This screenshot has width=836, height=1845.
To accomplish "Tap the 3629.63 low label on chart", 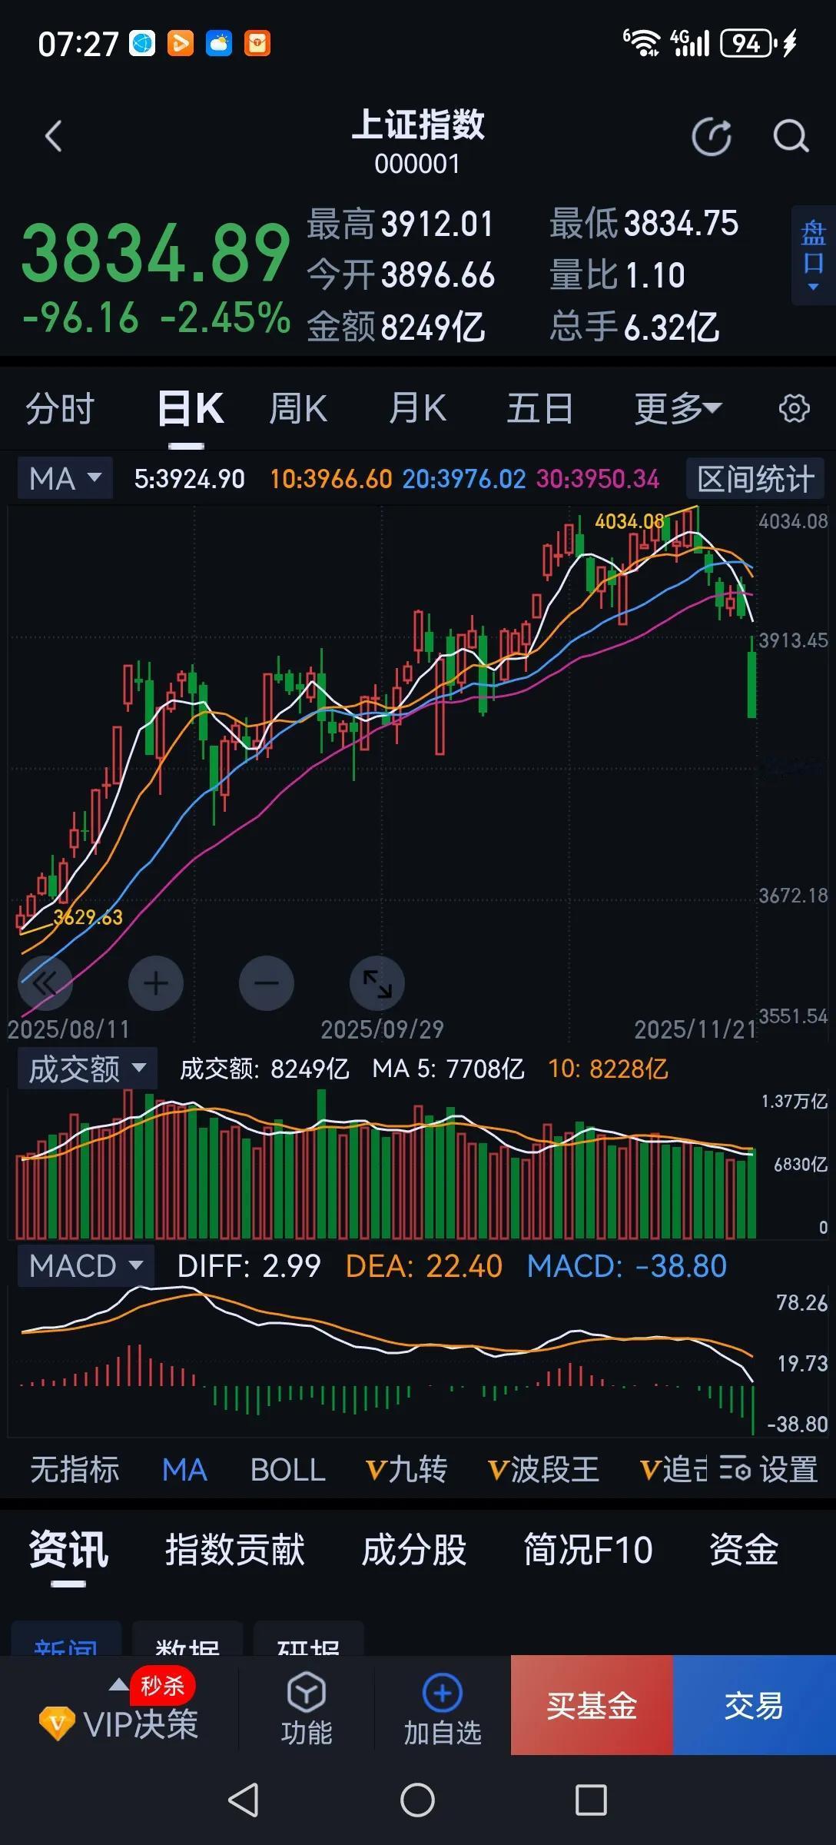I will point(88,916).
